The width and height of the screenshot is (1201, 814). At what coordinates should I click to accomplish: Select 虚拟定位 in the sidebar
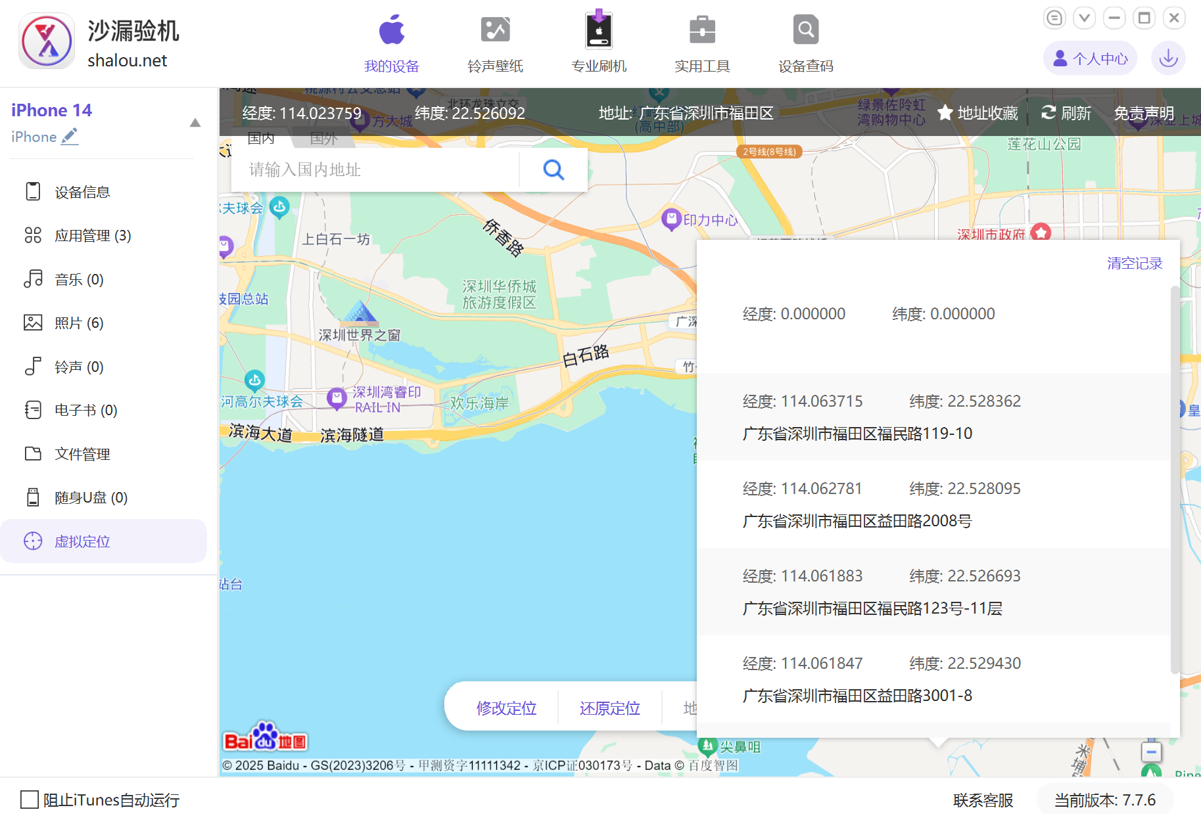pyautogui.click(x=83, y=541)
